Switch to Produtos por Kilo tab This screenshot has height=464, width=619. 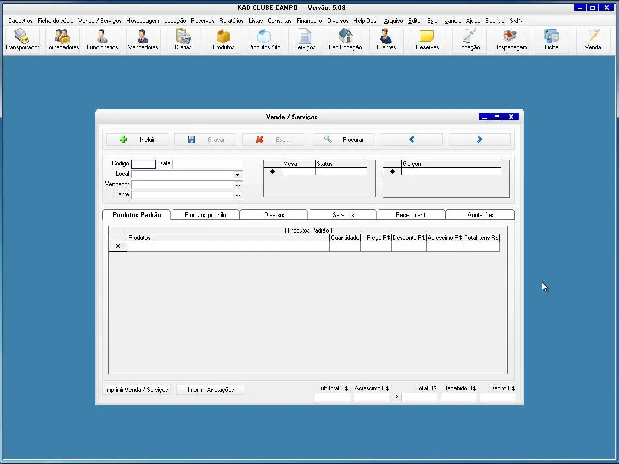tap(205, 215)
